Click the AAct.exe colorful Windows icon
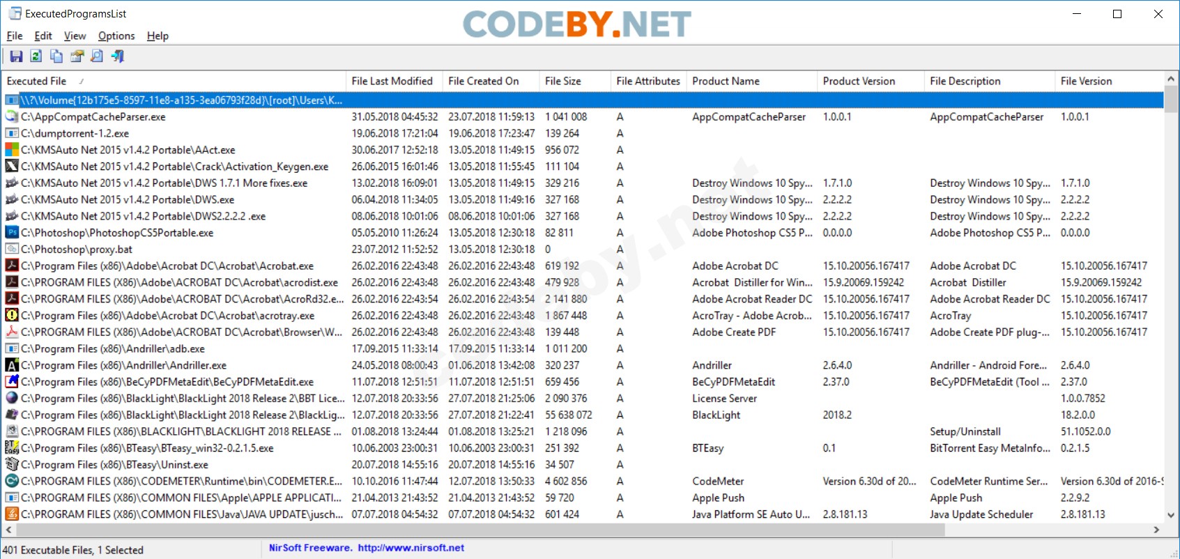1180x559 pixels. tap(12, 150)
